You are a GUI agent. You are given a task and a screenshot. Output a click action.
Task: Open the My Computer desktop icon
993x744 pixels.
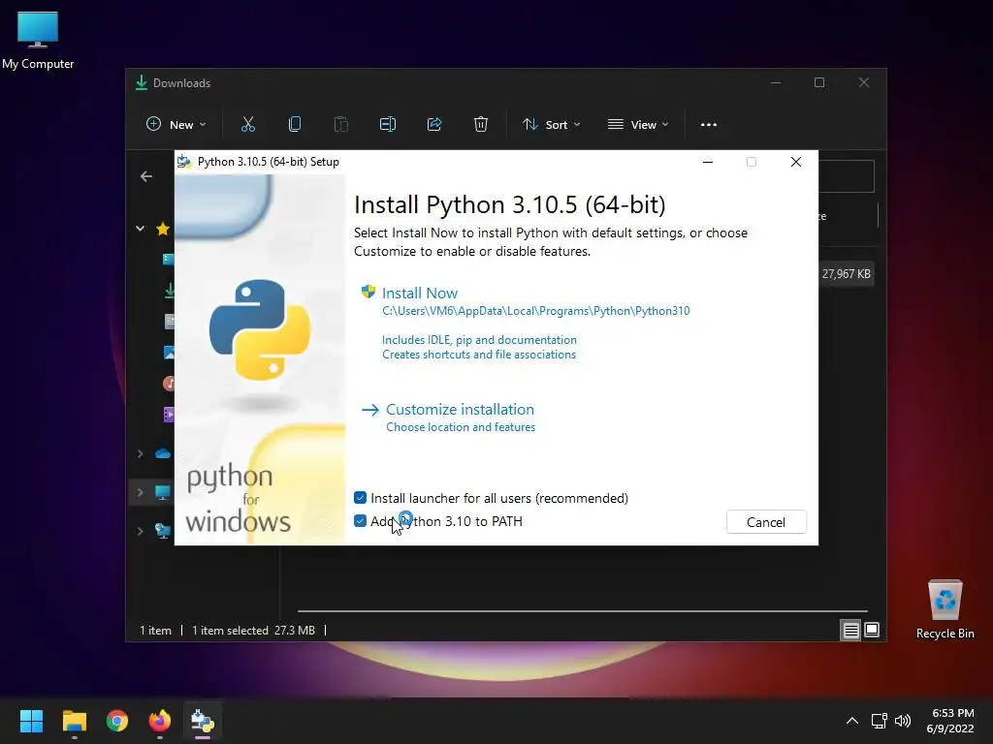point(38,40)
